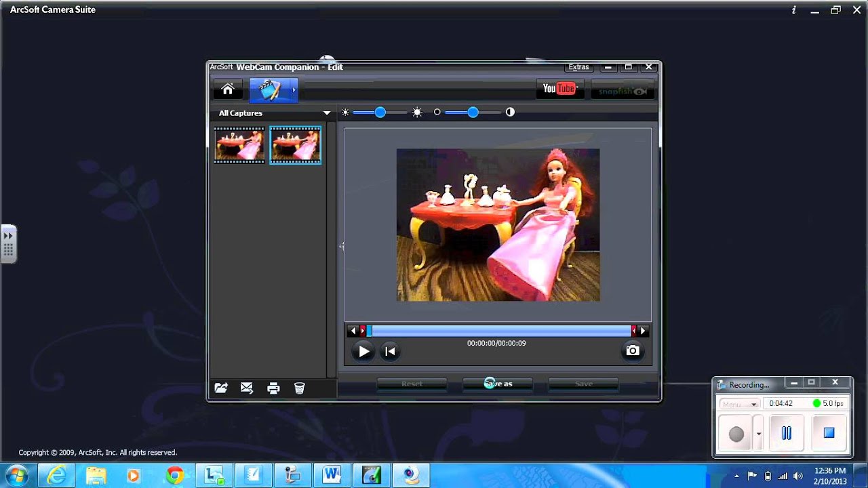Select the second highlighted capture thumbnail
This screenshot has height=488, width=868.
[x=295, y=145]
